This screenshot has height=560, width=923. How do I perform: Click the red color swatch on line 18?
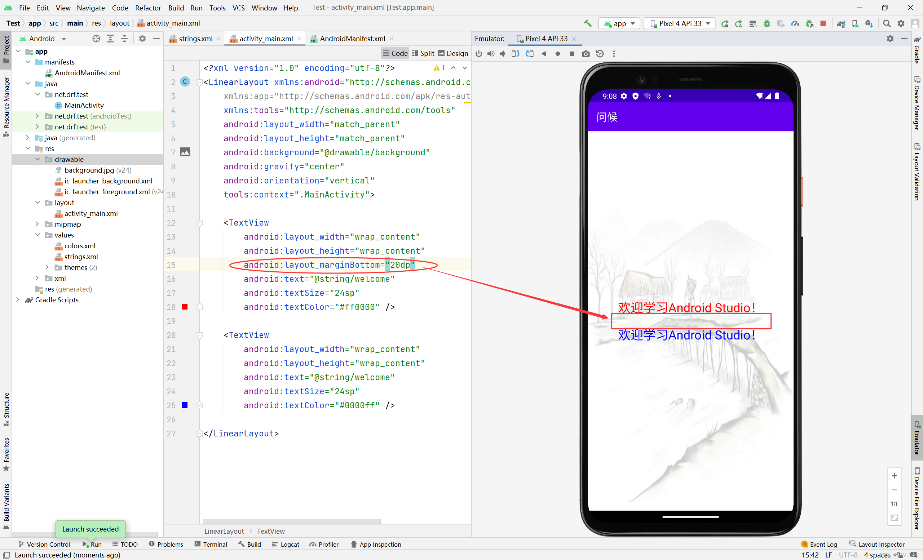(x=185, y=307)
